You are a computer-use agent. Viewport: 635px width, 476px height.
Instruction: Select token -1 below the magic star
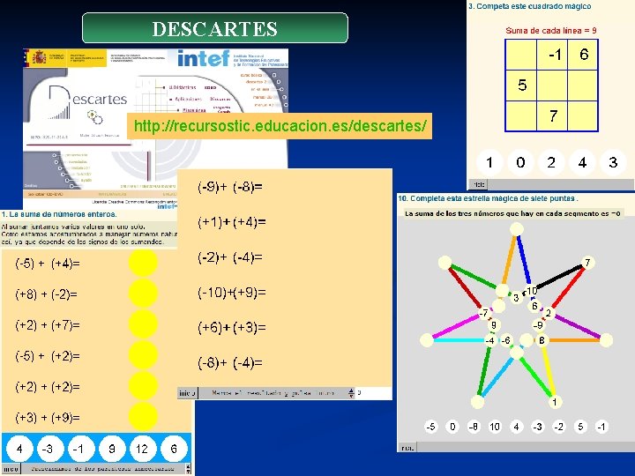tap(601, 427)
